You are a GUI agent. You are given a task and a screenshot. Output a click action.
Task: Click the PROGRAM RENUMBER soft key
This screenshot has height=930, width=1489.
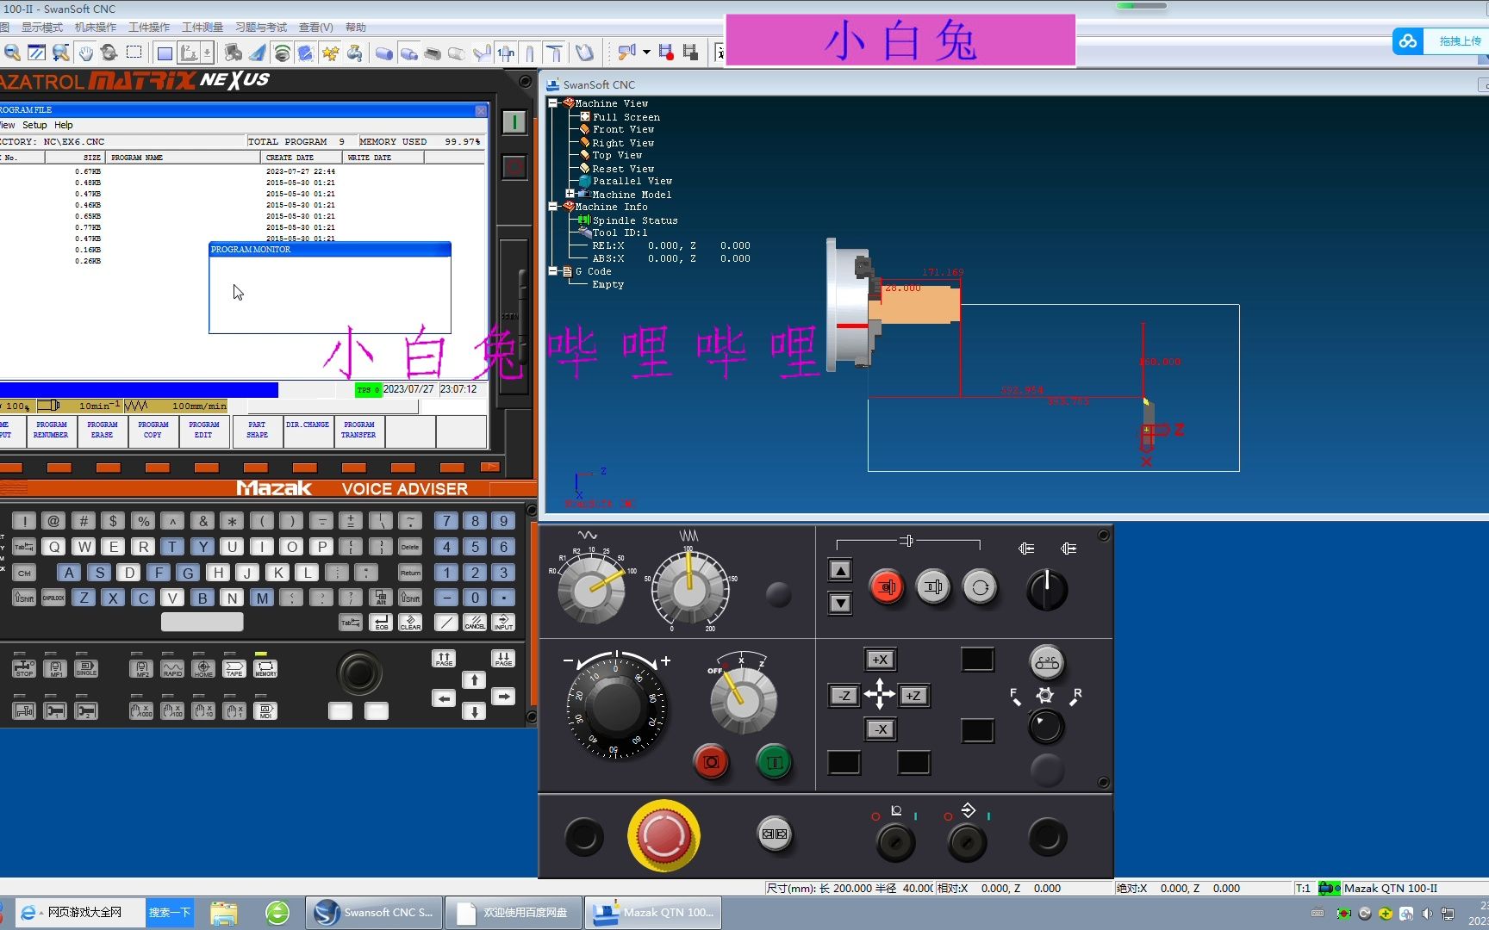coord(51,431)
